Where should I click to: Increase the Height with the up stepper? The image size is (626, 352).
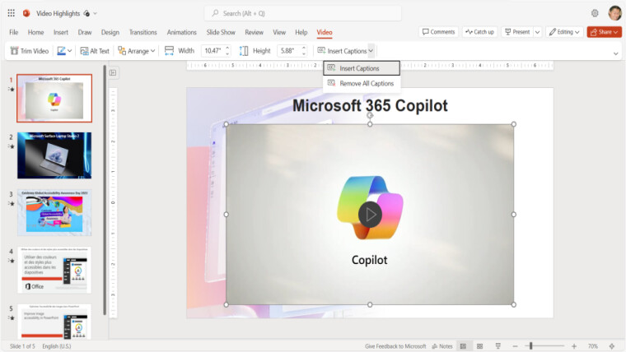(x=304, y=48)
